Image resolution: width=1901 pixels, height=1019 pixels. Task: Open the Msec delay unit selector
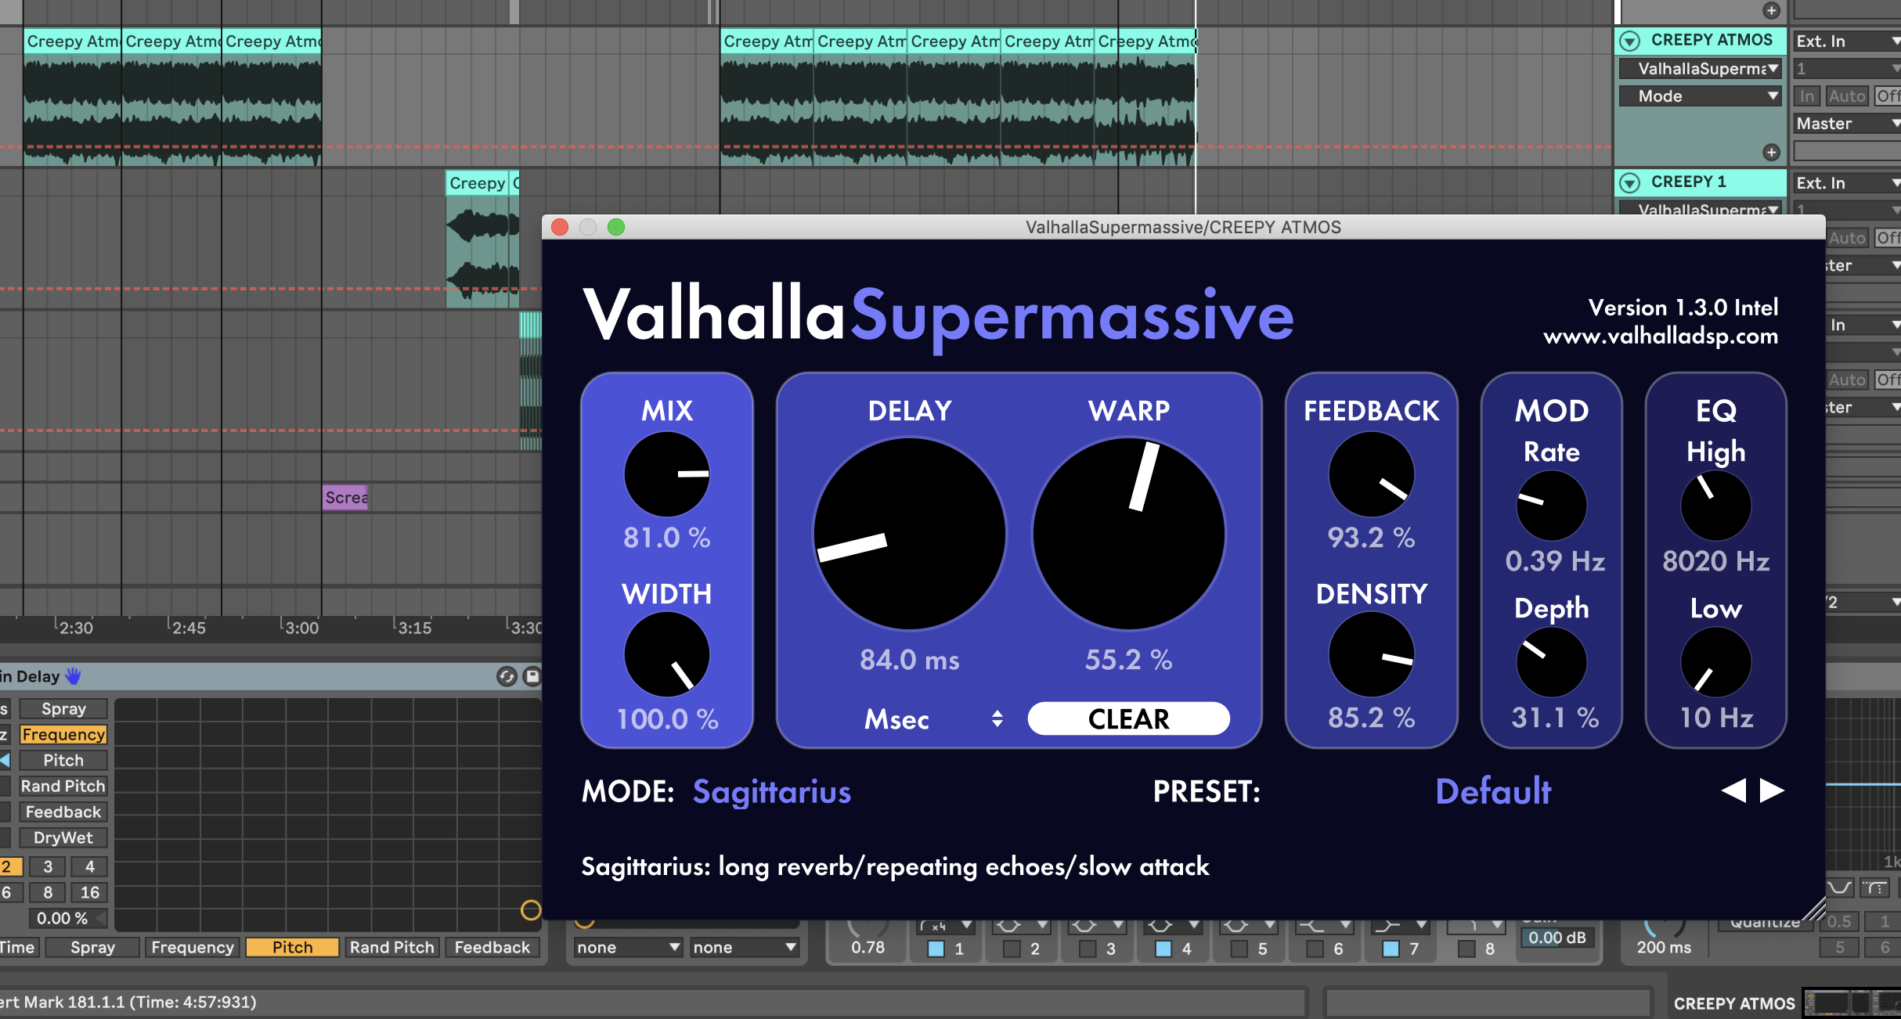tap(932, 718)
